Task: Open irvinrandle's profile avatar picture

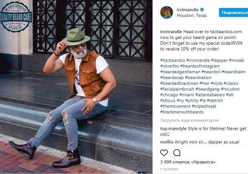Action: point(166,12)
